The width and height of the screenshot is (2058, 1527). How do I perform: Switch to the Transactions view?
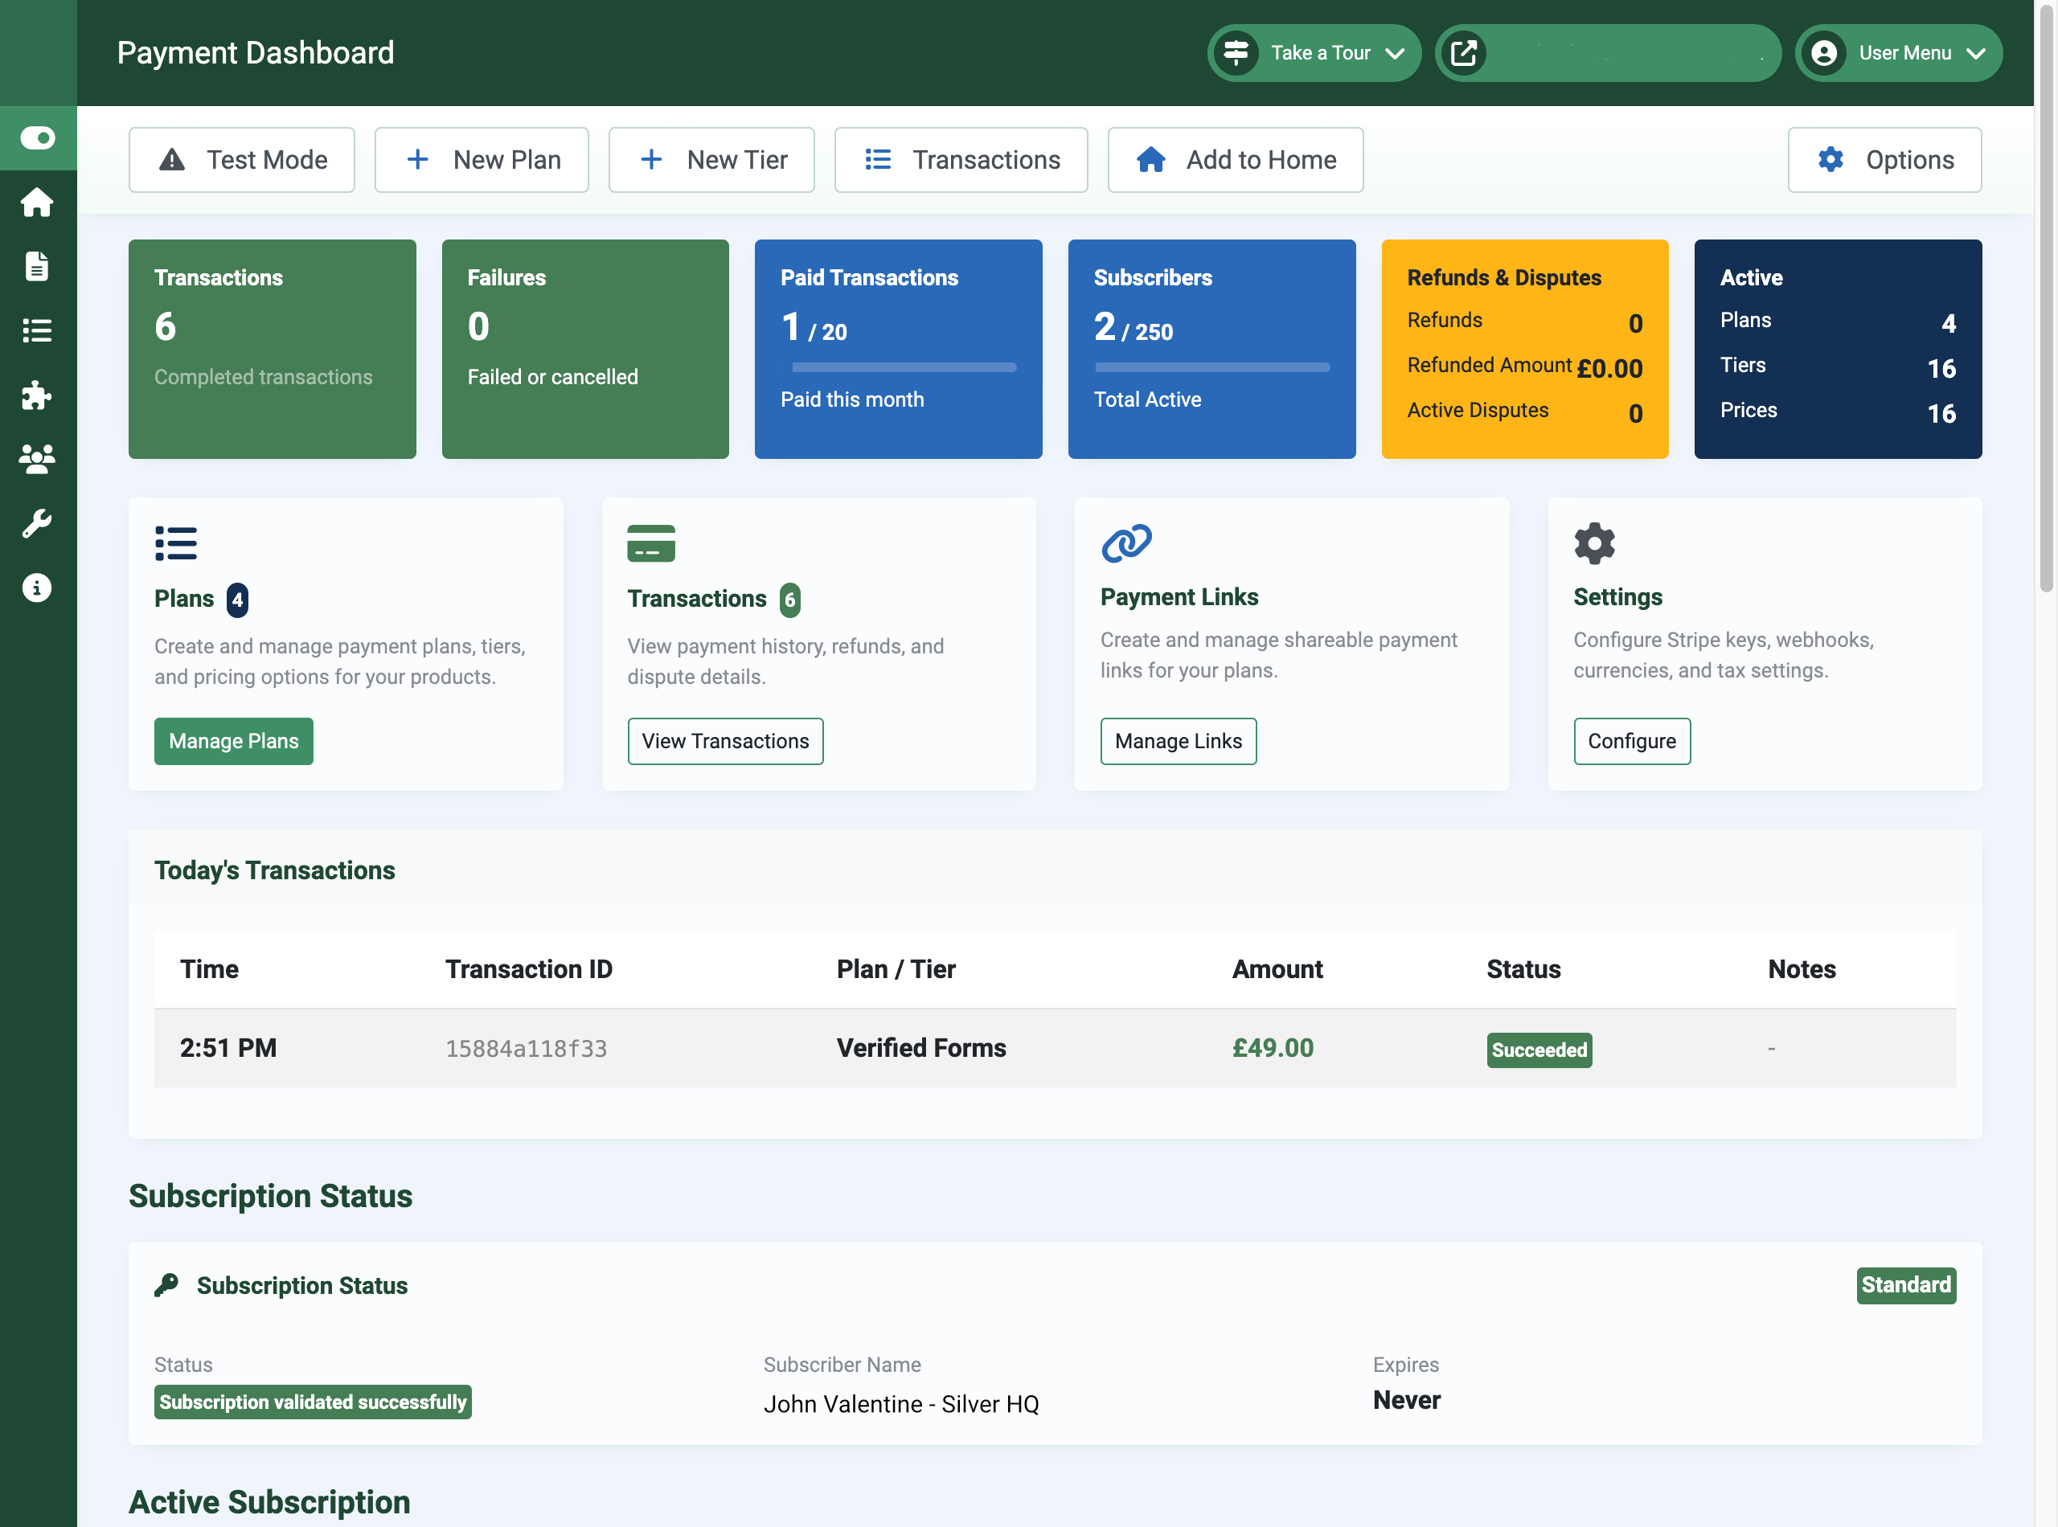(x=961, y=159)
